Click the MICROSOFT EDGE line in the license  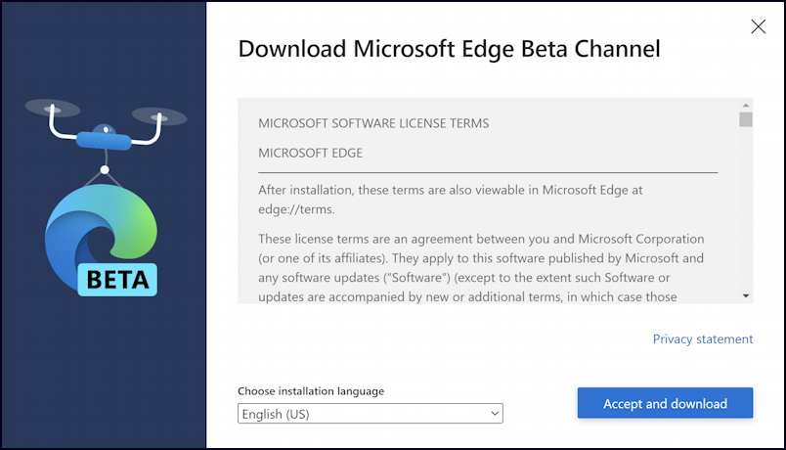(310, 153)
